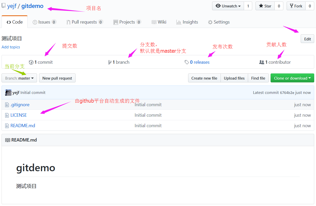The width and height of the screenshot is (316, 206).
Task: Open the latest commit hash 6764b2e
Action: (287, 93)
